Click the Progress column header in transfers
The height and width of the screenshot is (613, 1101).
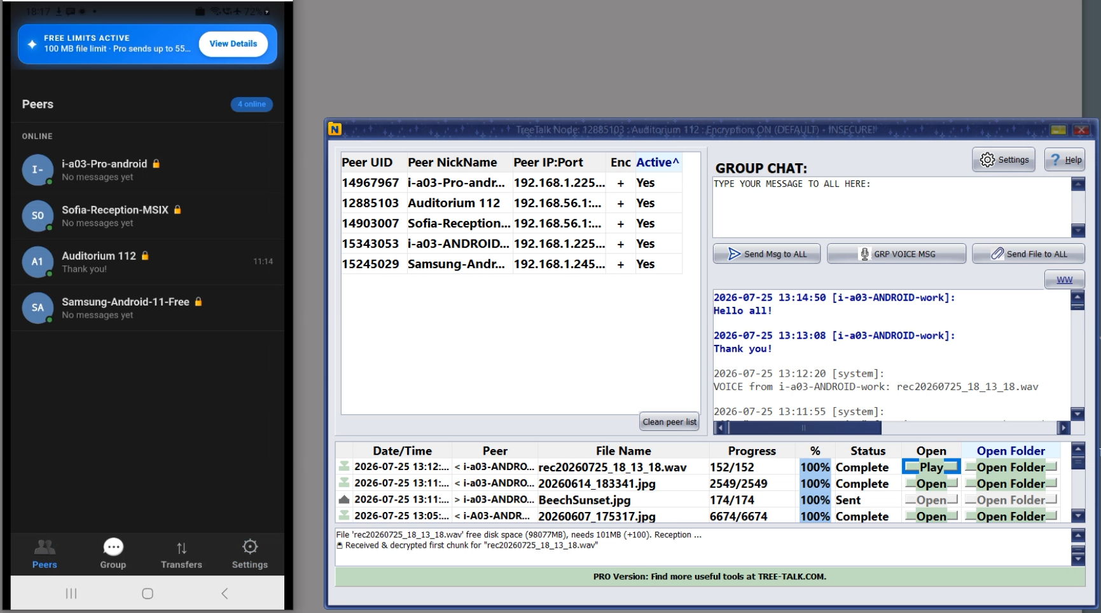click(752, 451)
